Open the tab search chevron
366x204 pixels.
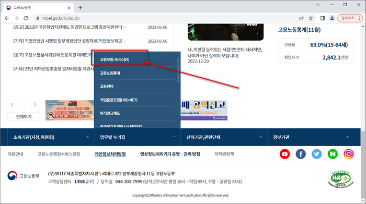coord(318,5)
